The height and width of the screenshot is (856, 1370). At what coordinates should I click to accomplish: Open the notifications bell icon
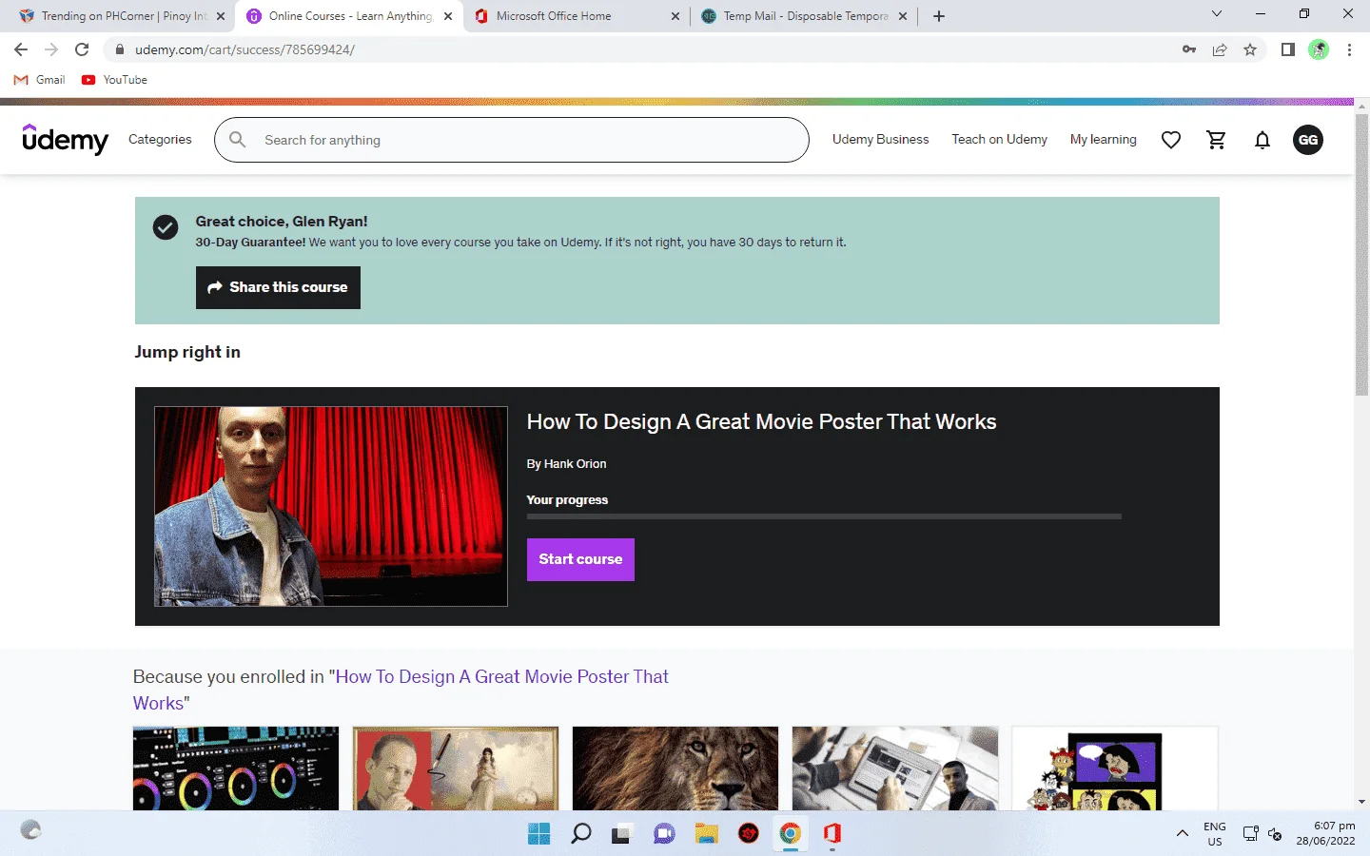point(1262,140)
